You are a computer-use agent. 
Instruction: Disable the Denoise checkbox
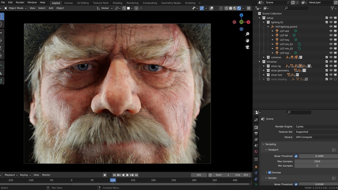coord(270,172)
